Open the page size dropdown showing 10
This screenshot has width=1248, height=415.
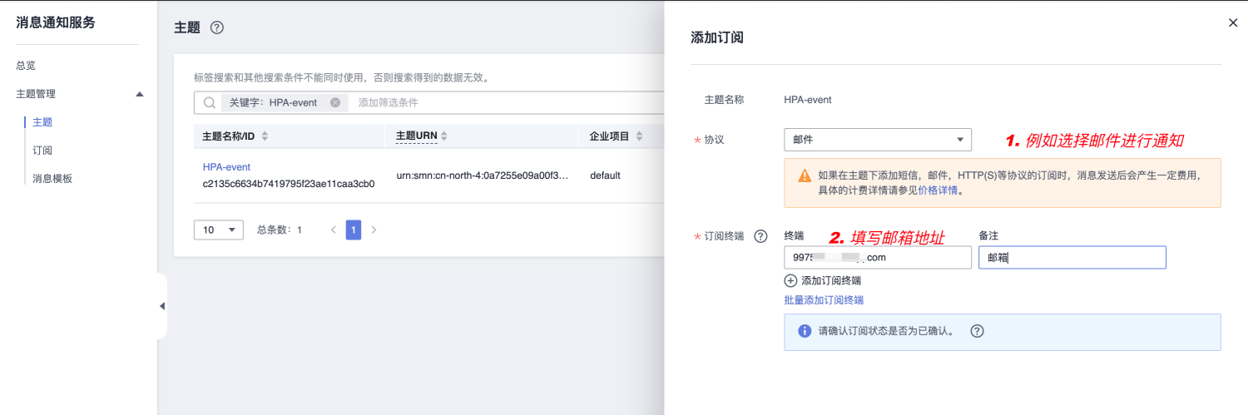click(x=218, y=230)
